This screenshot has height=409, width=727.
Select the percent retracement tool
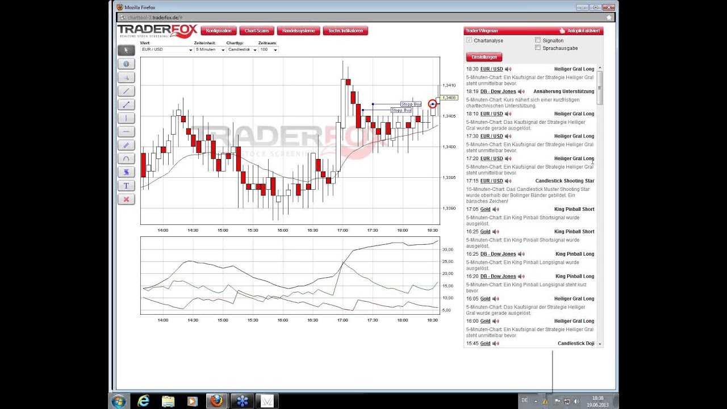(x=126, y=172)
